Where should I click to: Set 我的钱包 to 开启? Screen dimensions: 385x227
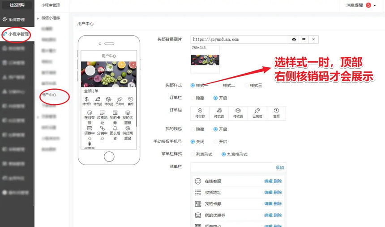[x=215, y=129]
